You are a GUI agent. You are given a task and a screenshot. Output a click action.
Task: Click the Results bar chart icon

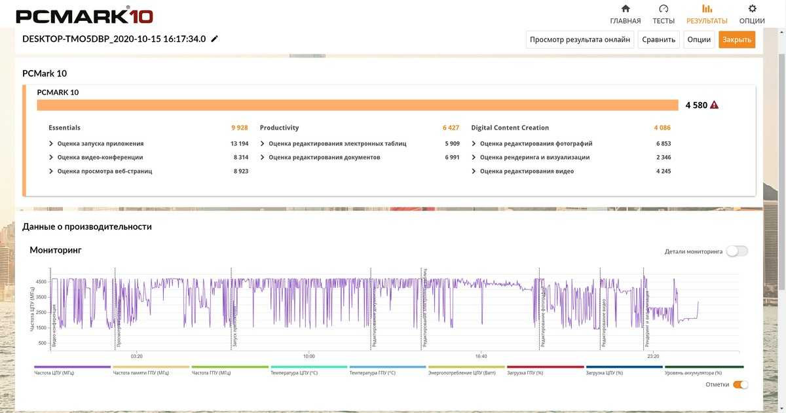coord(707,9)
